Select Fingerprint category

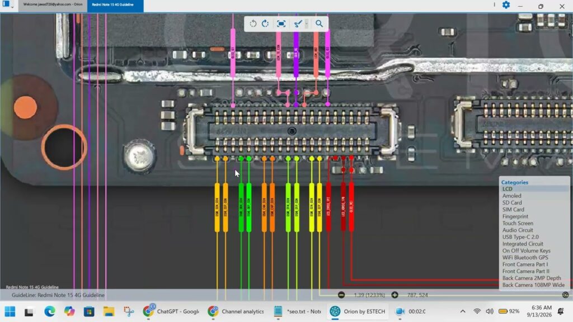coord(515,216)
